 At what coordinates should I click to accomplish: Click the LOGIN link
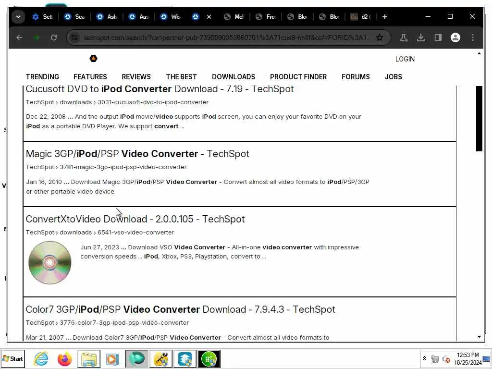405,59
